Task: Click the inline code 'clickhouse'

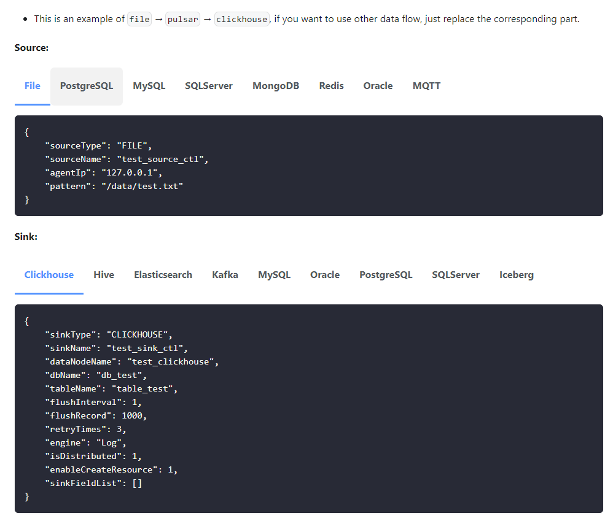Action: [x=241, y=19]
